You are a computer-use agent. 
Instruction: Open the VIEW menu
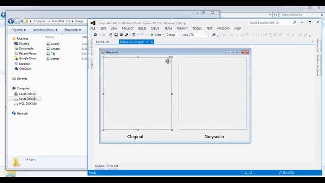[114, 28]
